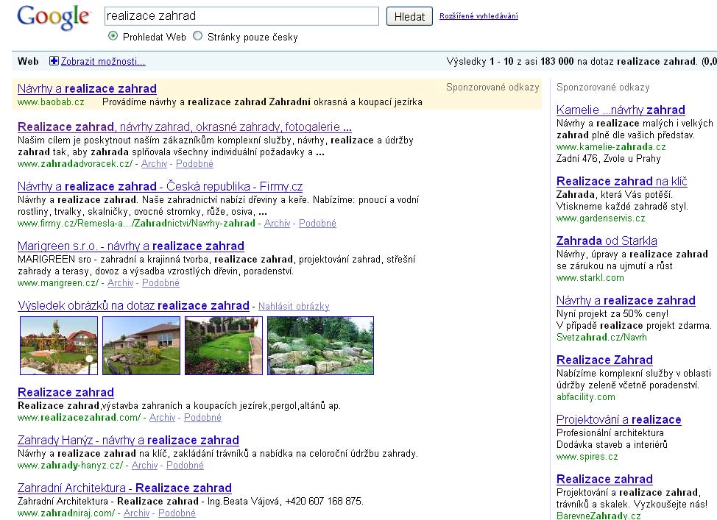
Task: Open sidebar ad Realizace zahrad na klíč
Action: (x=622, y=182)
